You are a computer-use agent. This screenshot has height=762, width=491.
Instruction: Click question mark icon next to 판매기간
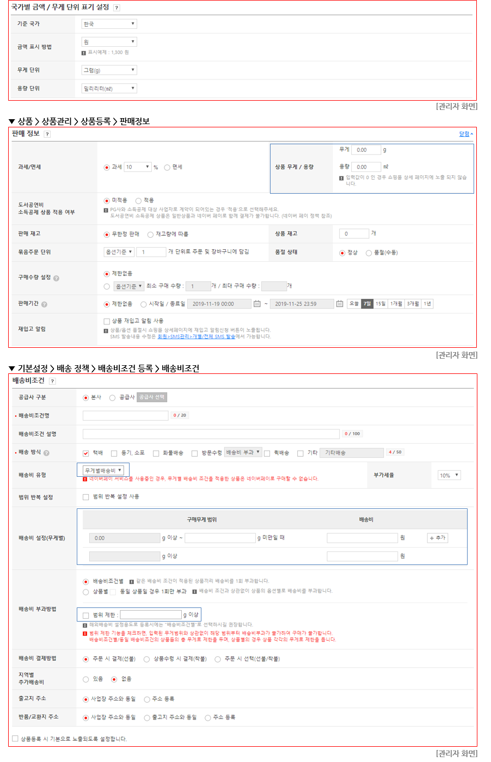44,304
